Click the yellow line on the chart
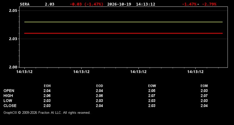The width and height of the screenshot is (234, 125). (x=124, y=22)
